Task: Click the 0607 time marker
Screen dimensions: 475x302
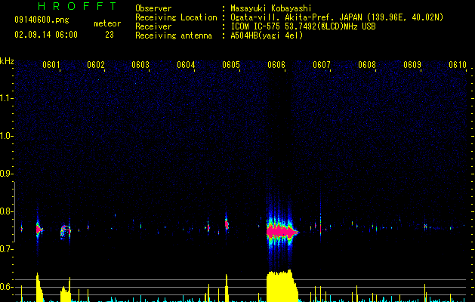Action: 322,65
